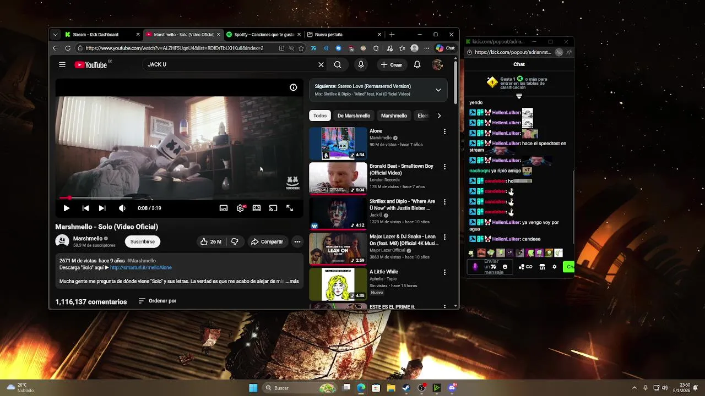Screen dimensions: 705x396
Task: Open the Alone video thumbnail
Action: [338, 143]
